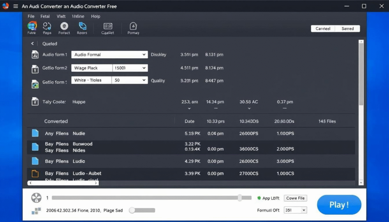Click the yellow file icon for Ludio - Aubet

(x=35, y=173)
